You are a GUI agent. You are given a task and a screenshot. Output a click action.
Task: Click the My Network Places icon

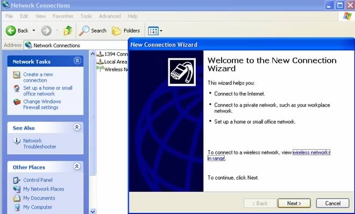[x=17, y=189]
